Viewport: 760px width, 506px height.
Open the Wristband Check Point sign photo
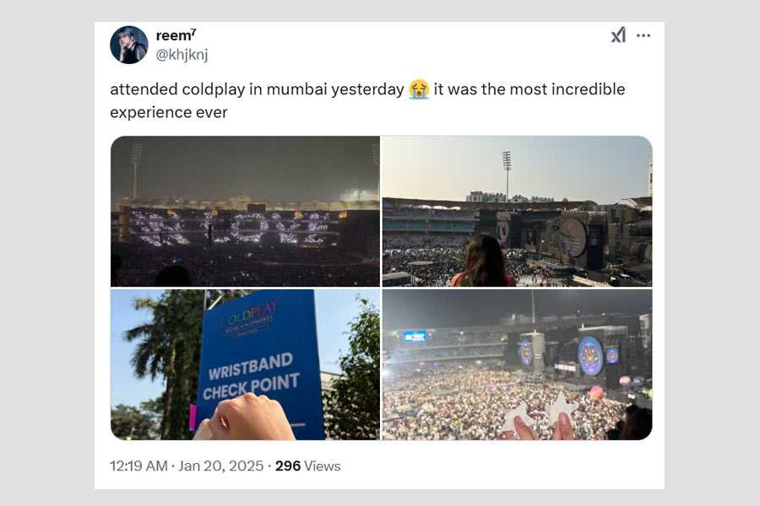click(245, 364)
